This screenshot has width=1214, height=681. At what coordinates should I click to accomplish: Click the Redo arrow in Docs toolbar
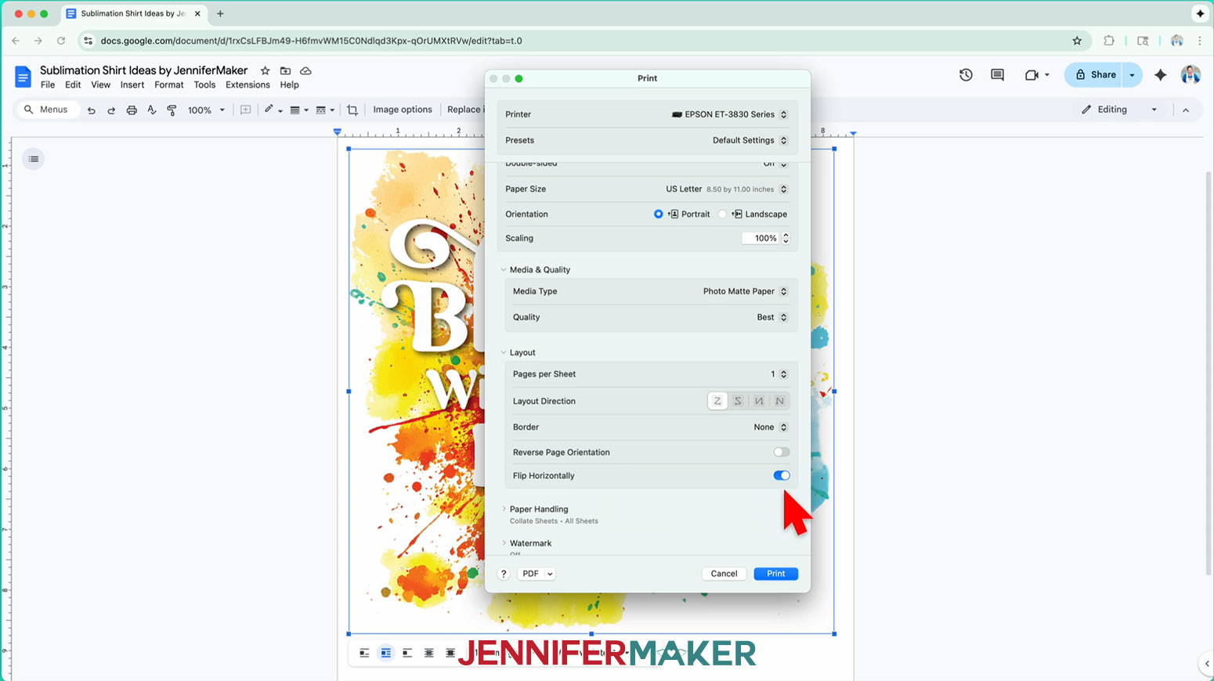click(111, 110)
